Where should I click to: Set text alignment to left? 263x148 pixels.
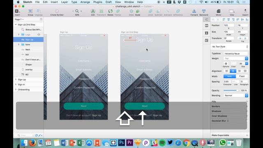pos(226,71)
